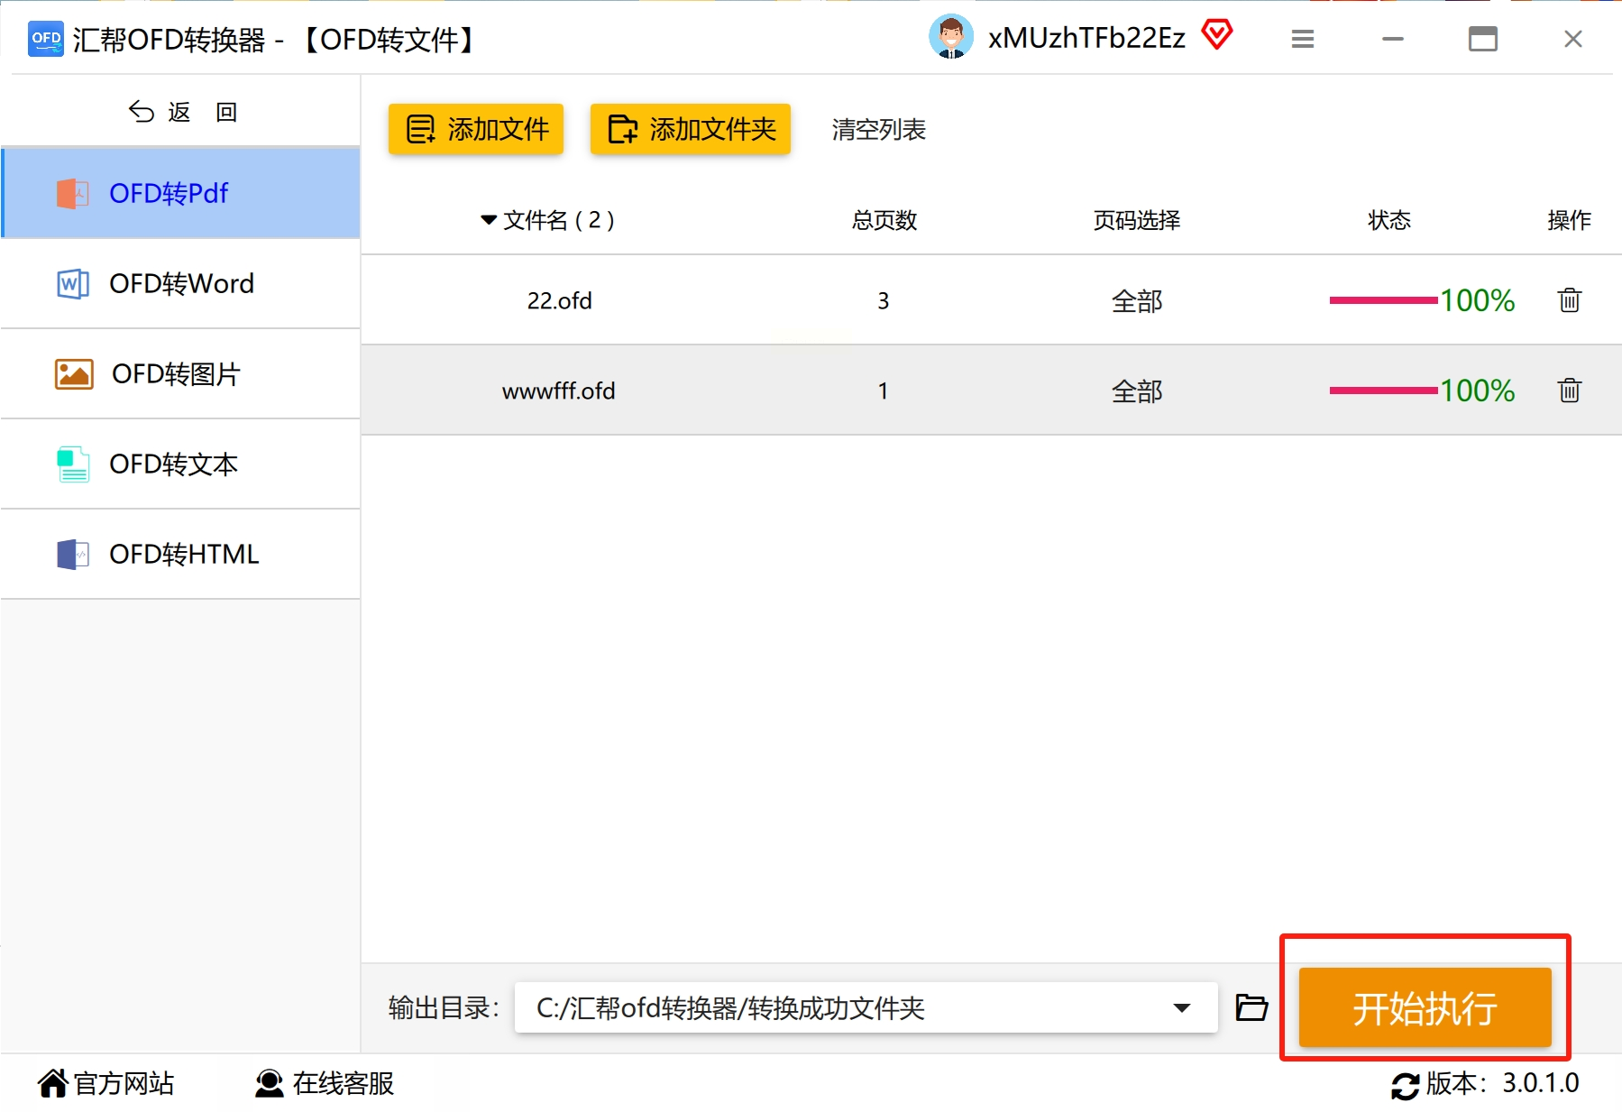Remove wwwfff.ofd using its trash icon

(1569, 391)
